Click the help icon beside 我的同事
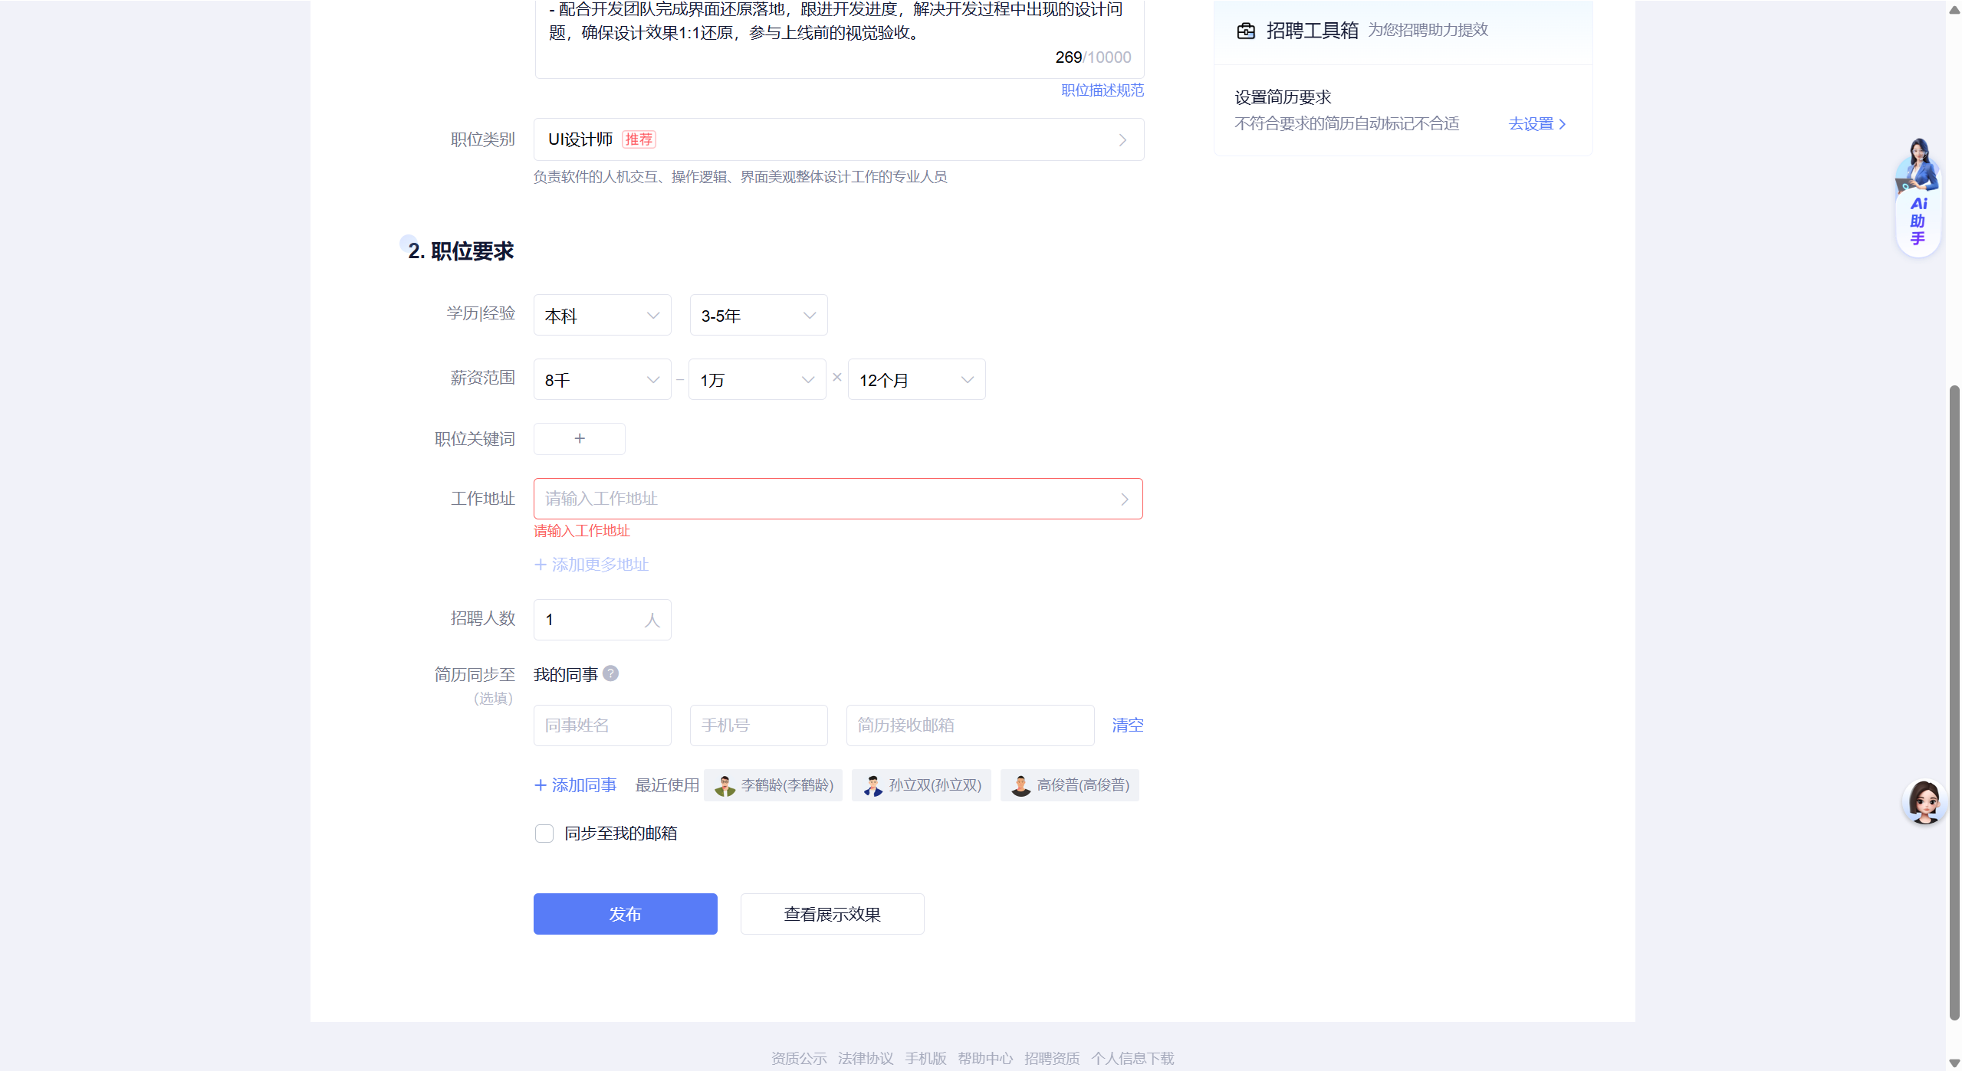The image size is (1962, 1071). pos(610,673)
